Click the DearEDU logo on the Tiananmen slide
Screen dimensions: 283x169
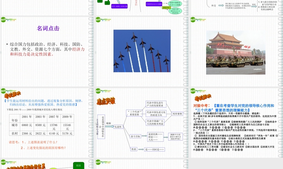tap(198, 20)
